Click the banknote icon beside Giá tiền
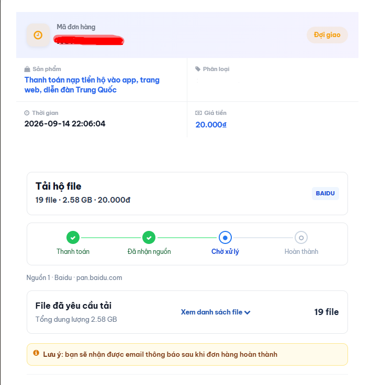Image resolution: width=370 pixels, height=385 pixels. pos(198,113)
